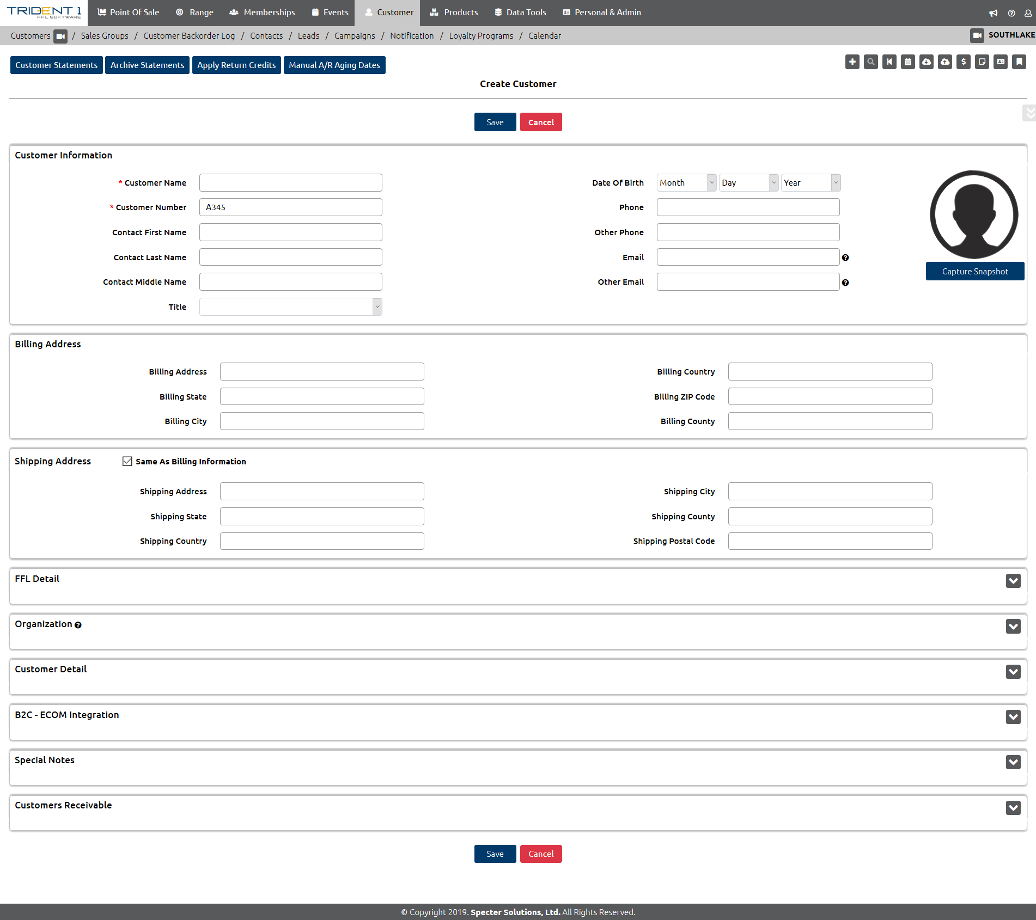The width and height of the screenshot is (1036, 920).
Task: Click the dollar sign toolbar icon
Action: (x=964, y=62)
